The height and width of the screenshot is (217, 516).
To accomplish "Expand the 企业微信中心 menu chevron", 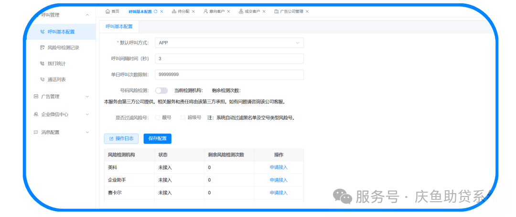I will tap(87, 114).
